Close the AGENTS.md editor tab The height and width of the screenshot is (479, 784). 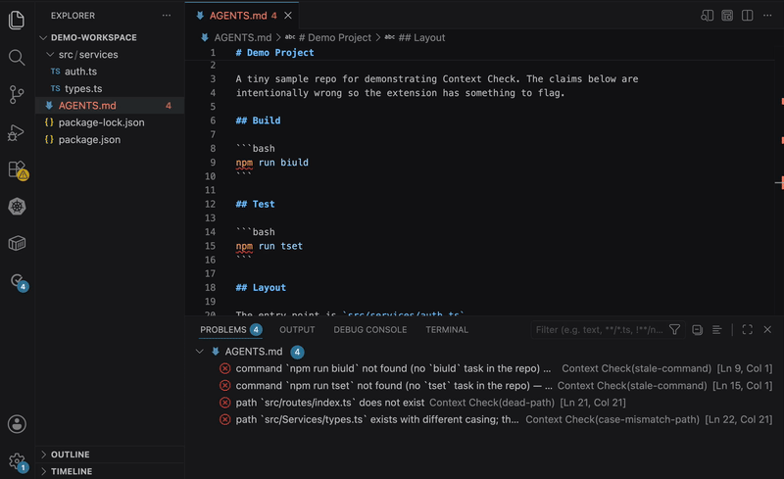[288, 16]
